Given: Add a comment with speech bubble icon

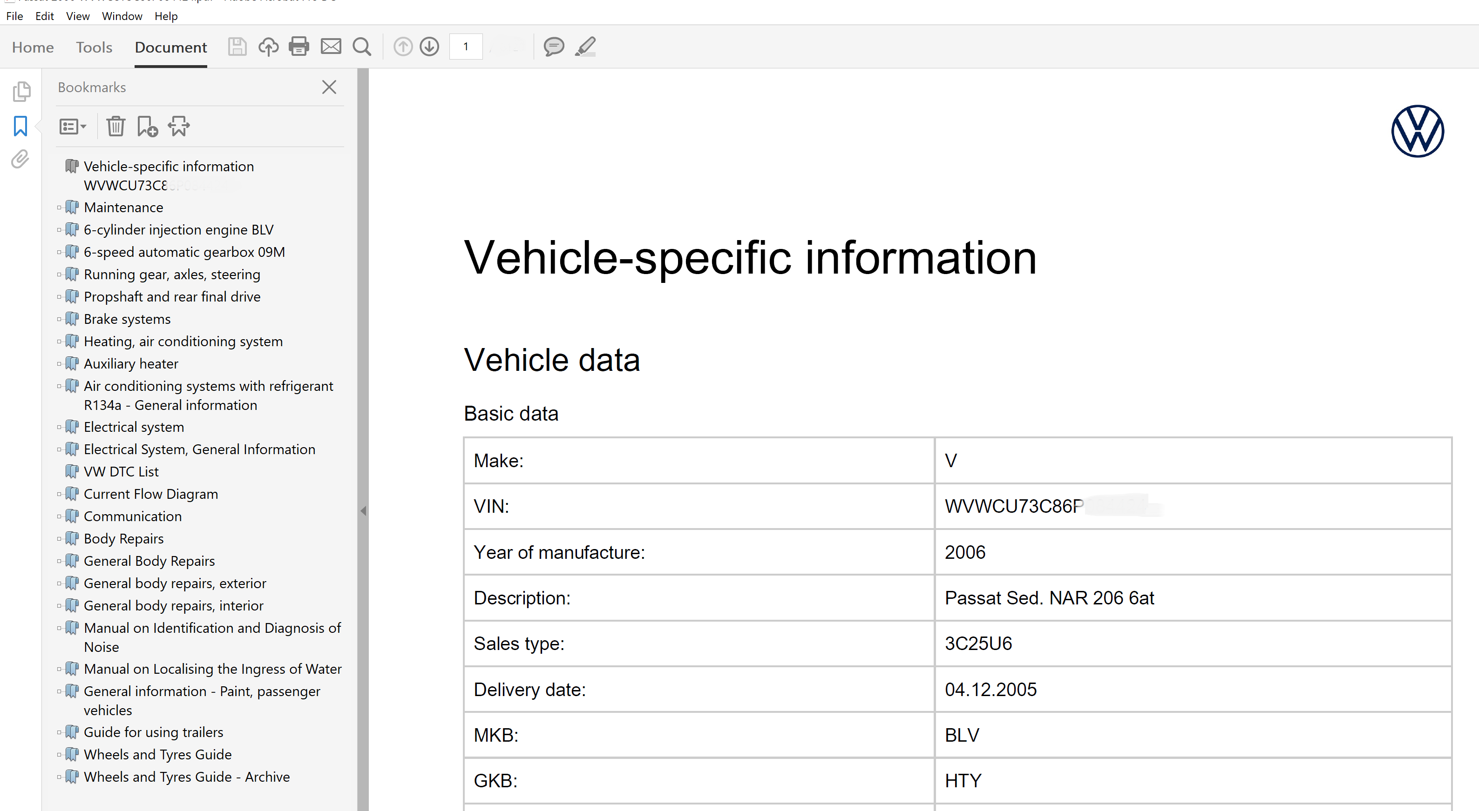Looking at the screenshot, I should click(x=554, y=47).
